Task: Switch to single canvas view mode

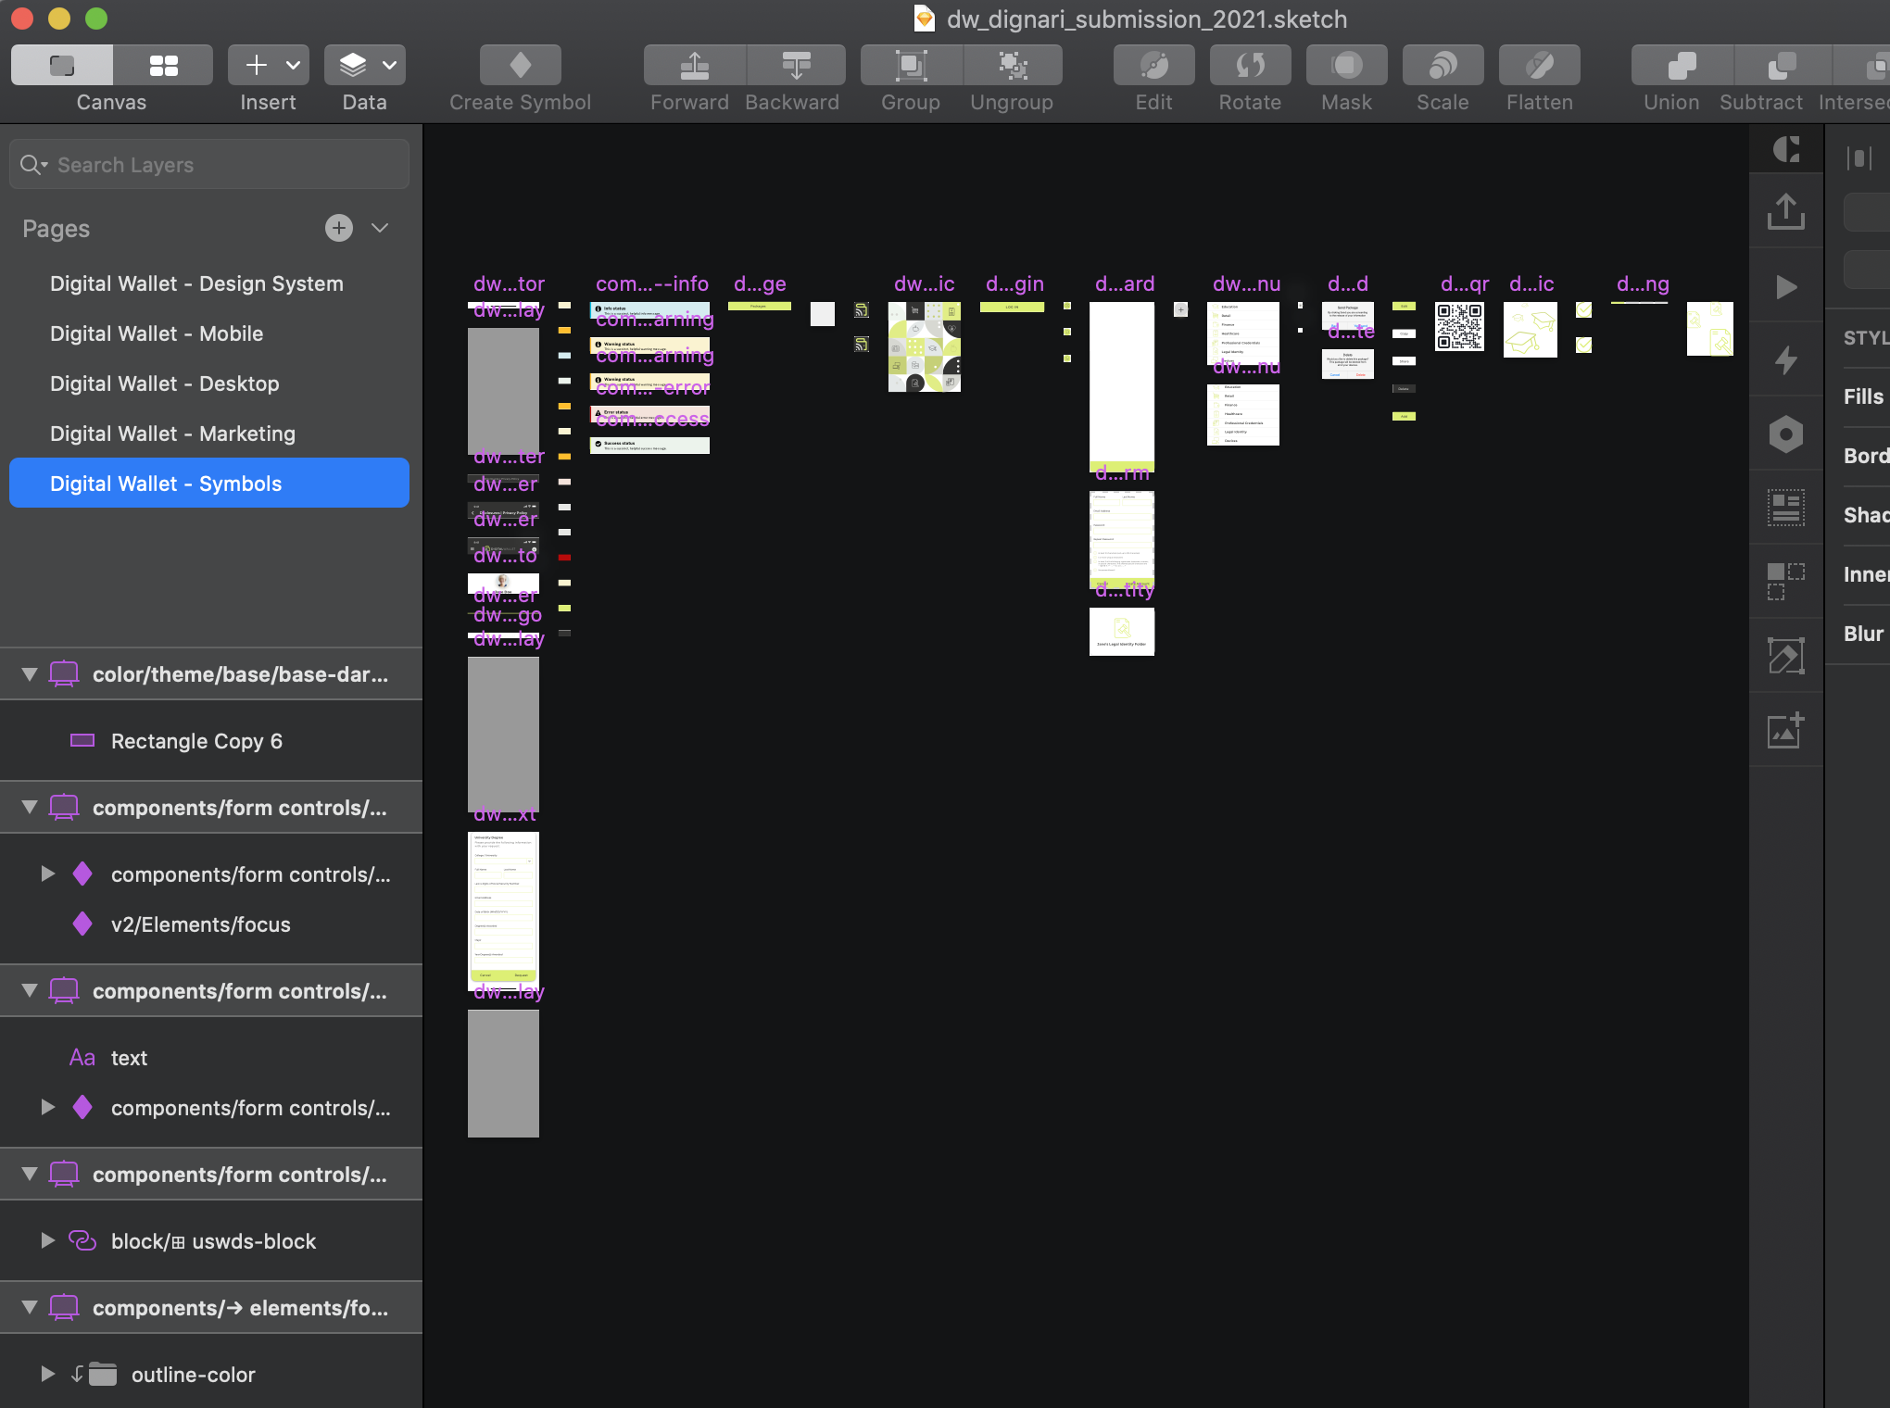Action: 62,66
